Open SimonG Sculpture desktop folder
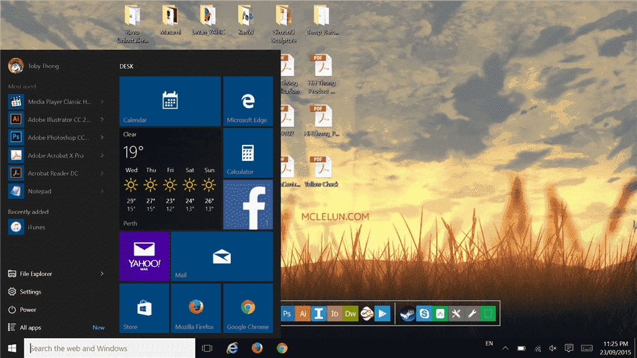Viewport: 637px width, 358px height. tap(284, 24)
